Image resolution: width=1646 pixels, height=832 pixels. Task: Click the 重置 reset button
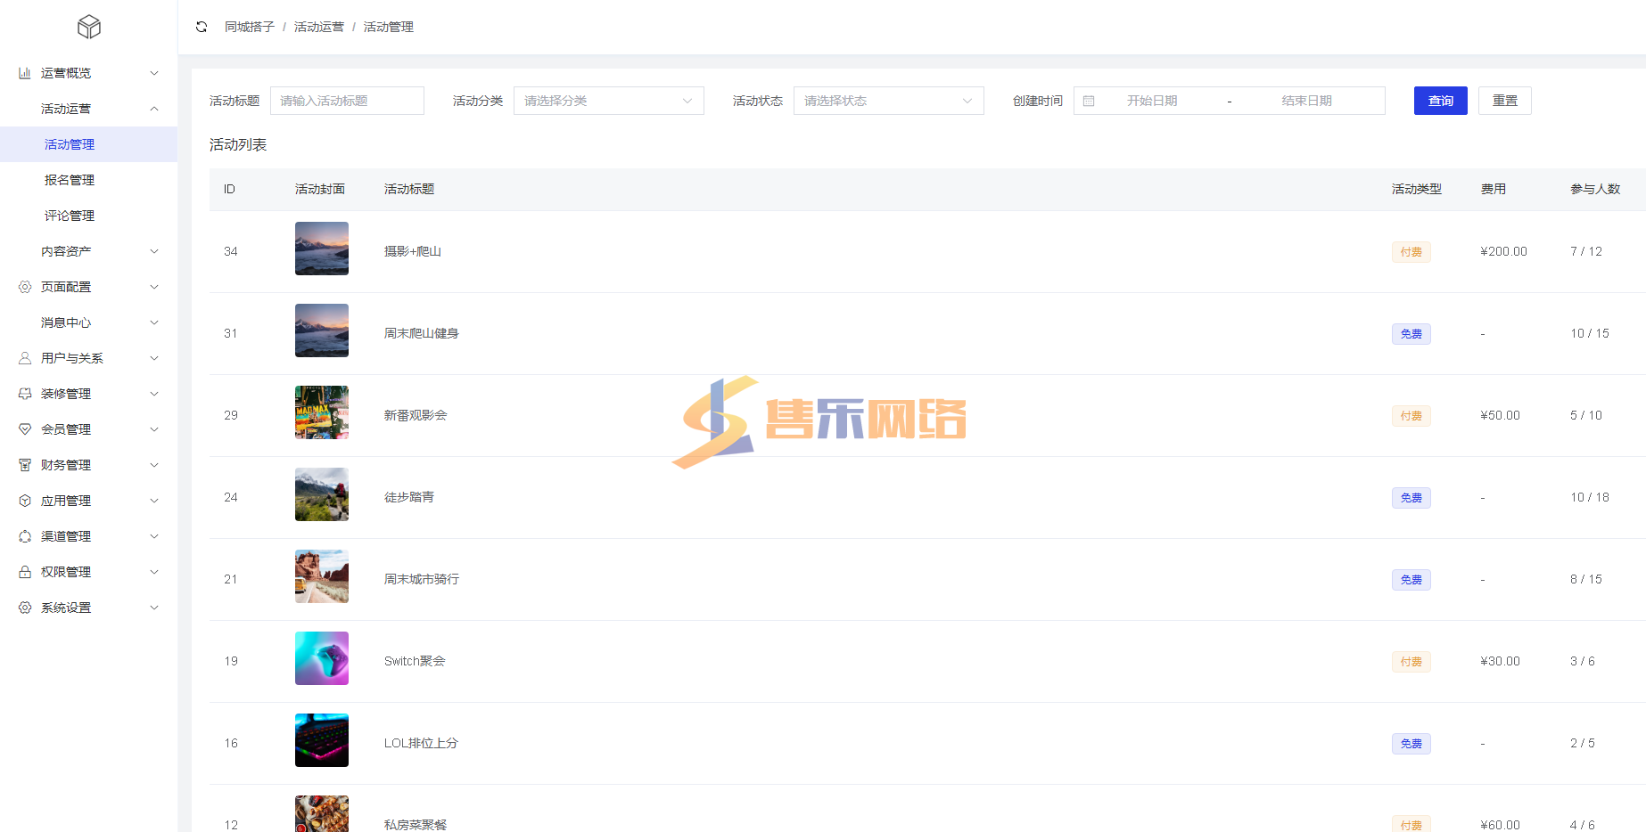1504,101
